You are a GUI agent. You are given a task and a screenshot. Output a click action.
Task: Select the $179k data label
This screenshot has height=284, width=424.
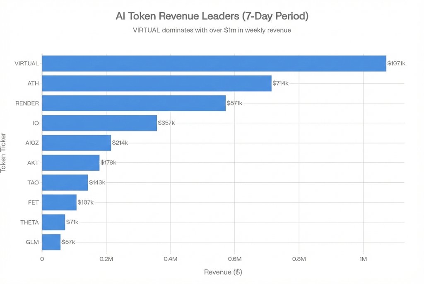[x=108, y=162]
